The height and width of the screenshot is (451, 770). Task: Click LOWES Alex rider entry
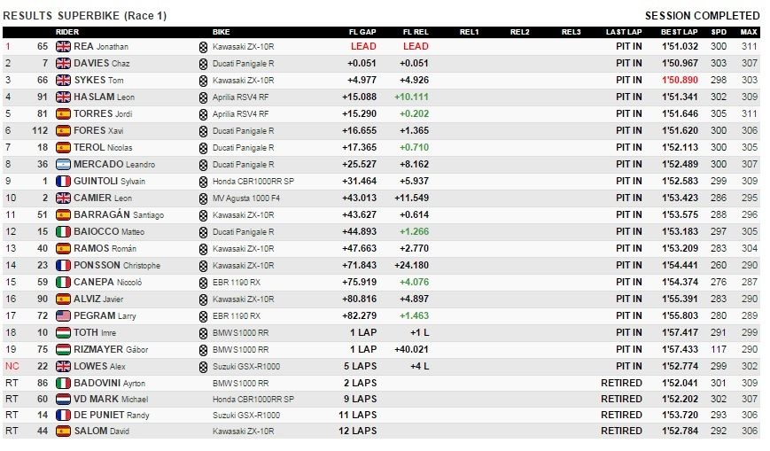tap(100, 367)
